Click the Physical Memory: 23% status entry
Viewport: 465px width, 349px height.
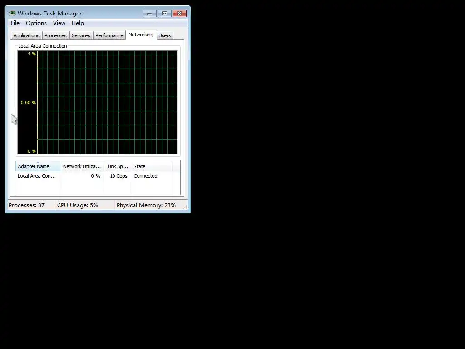(146, 205)
